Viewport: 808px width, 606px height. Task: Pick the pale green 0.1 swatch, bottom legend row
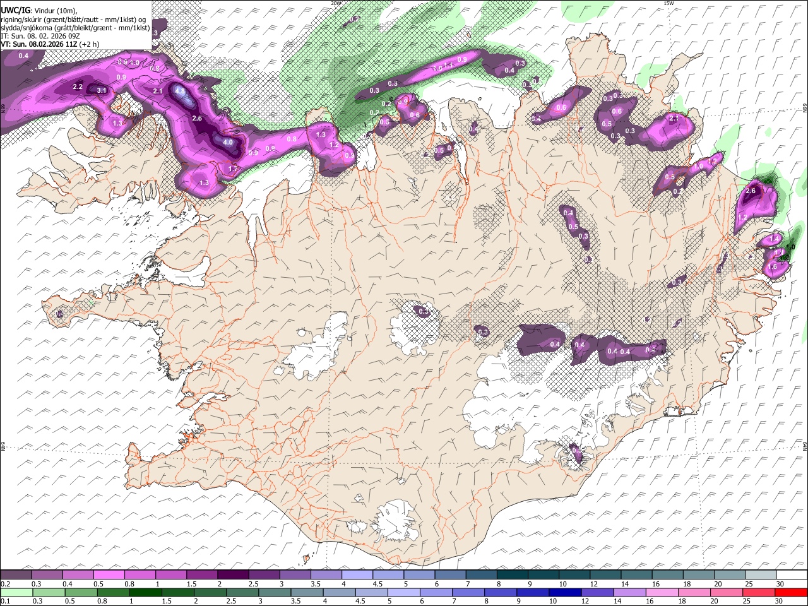click(16, 593)
